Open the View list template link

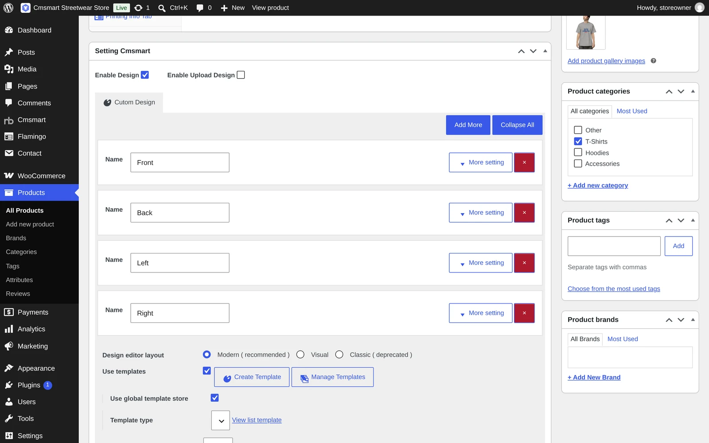[257, 420]
